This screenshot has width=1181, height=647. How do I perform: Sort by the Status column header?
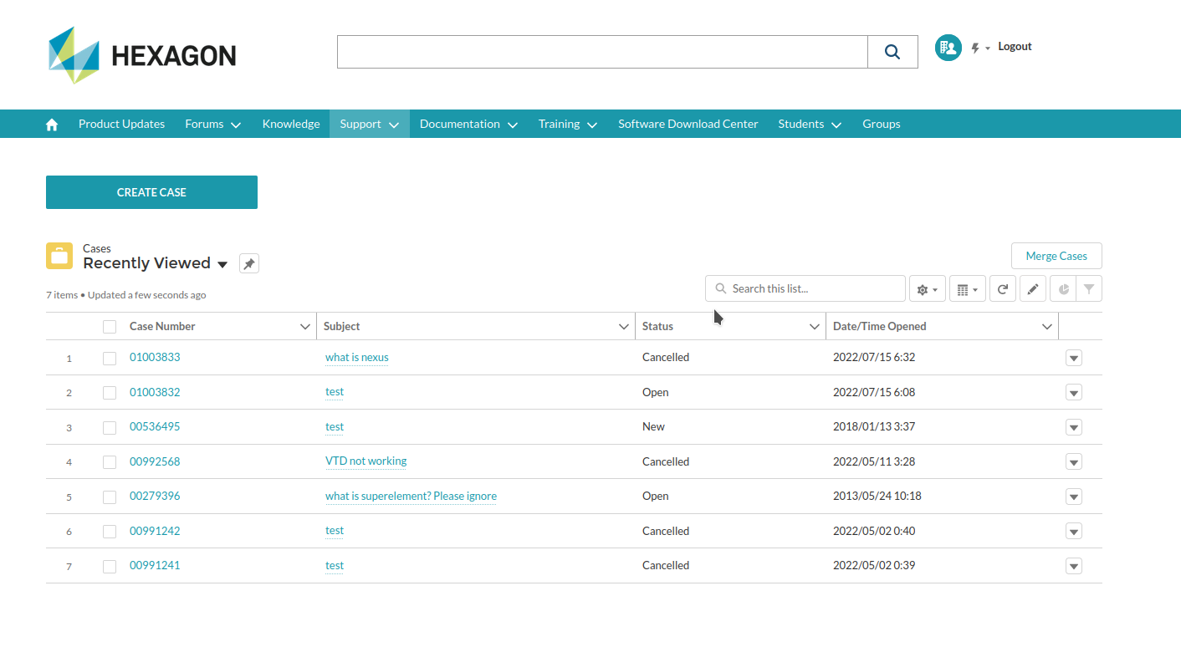(657, 327)
